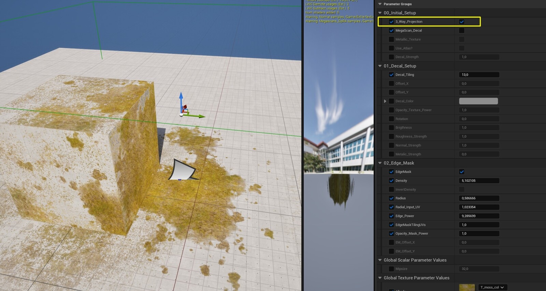Collapse Global Scalar Parameter Values section

pos(380,260)
